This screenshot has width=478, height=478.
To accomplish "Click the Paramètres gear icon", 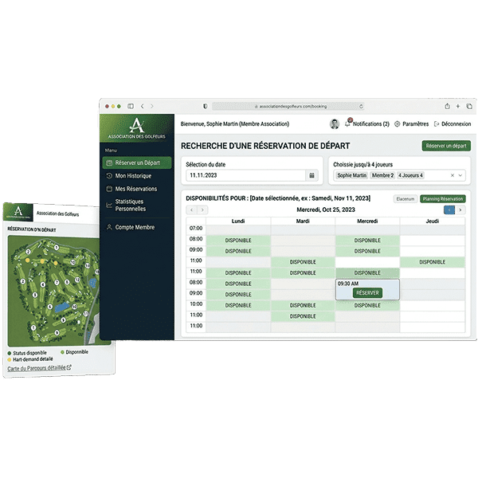I will [398, 123].
